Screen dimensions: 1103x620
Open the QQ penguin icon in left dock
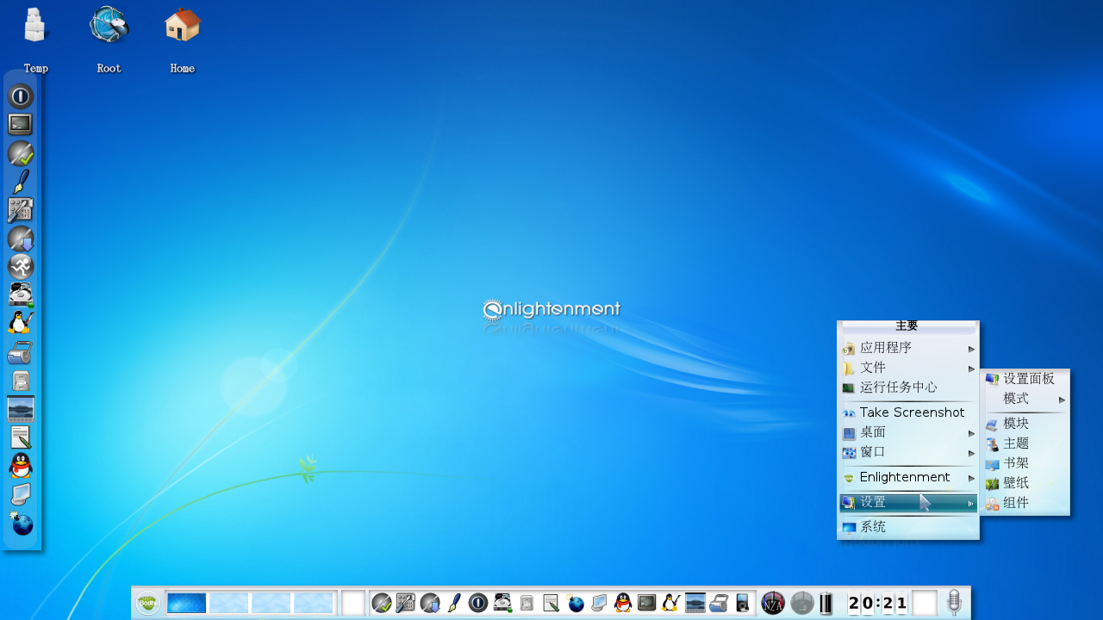coord(21,466)
